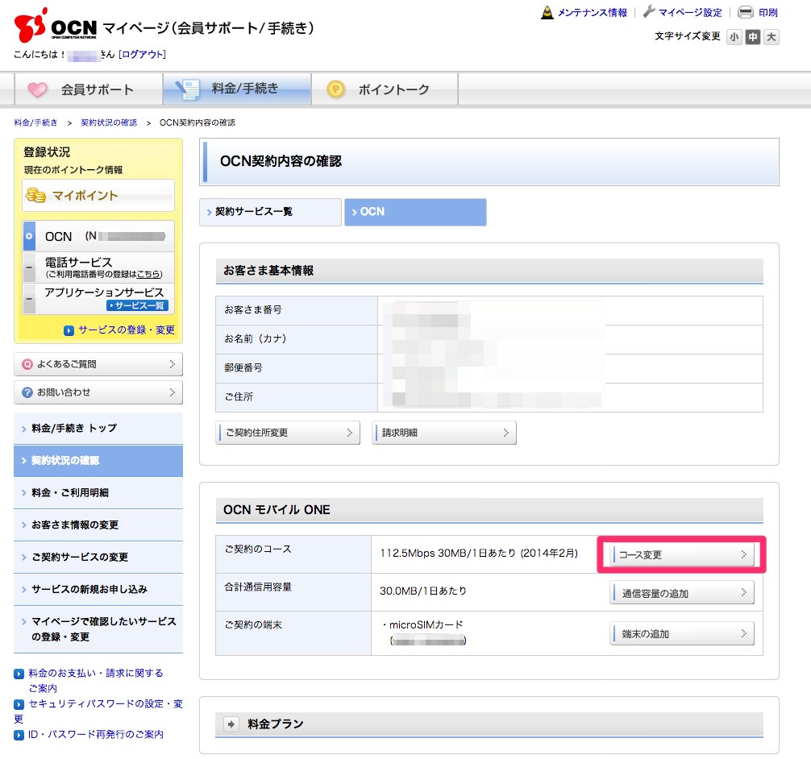Open 料金・ご利用明細 in sidebar
811x759 pixels.
tap(98, 493)
